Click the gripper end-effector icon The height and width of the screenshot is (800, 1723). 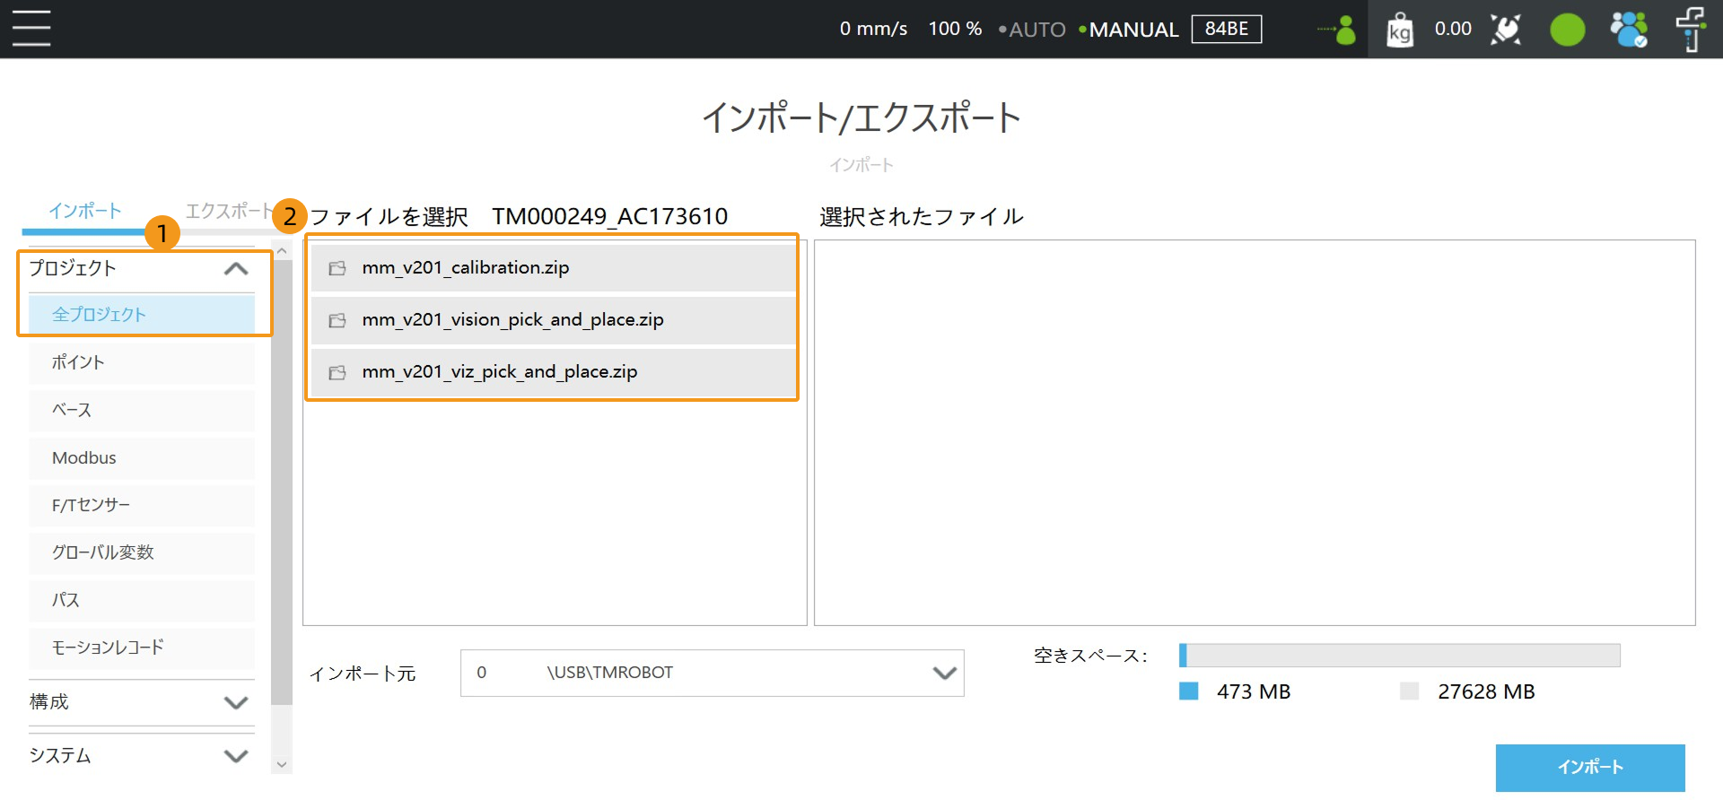(1506, 30)
